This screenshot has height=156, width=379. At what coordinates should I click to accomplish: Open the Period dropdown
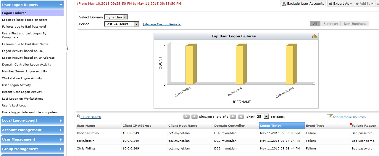point(122,24)
